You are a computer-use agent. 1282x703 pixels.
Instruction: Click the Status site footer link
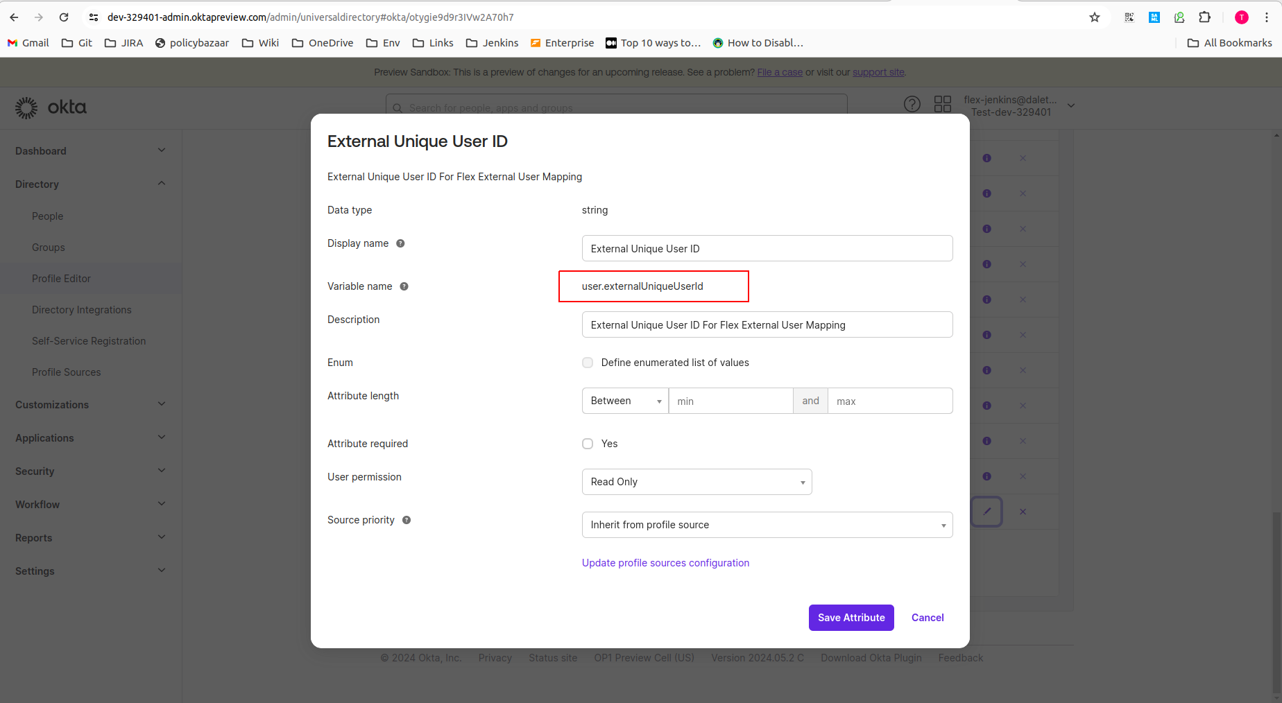[x=553, y=658]
